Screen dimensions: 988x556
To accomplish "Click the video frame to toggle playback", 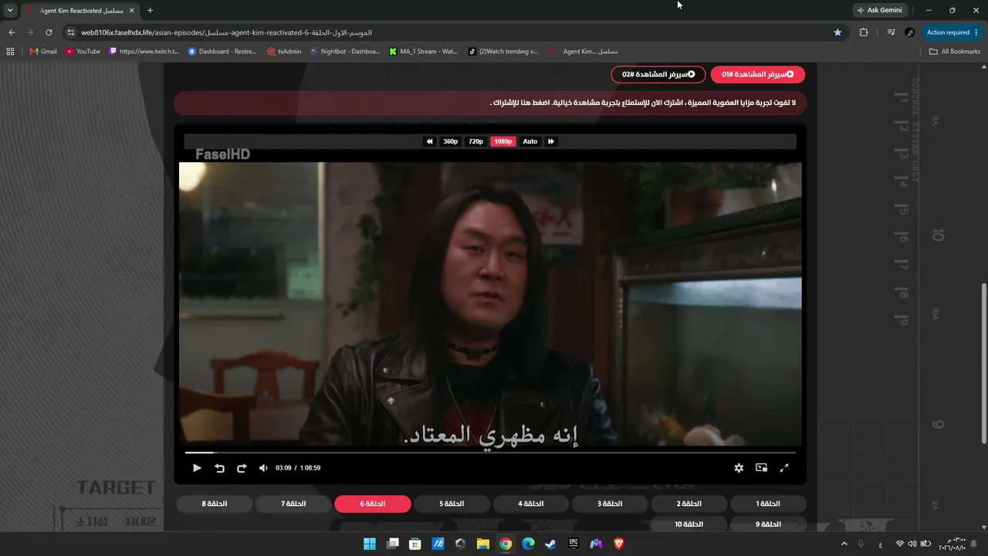I will (490, 303).
